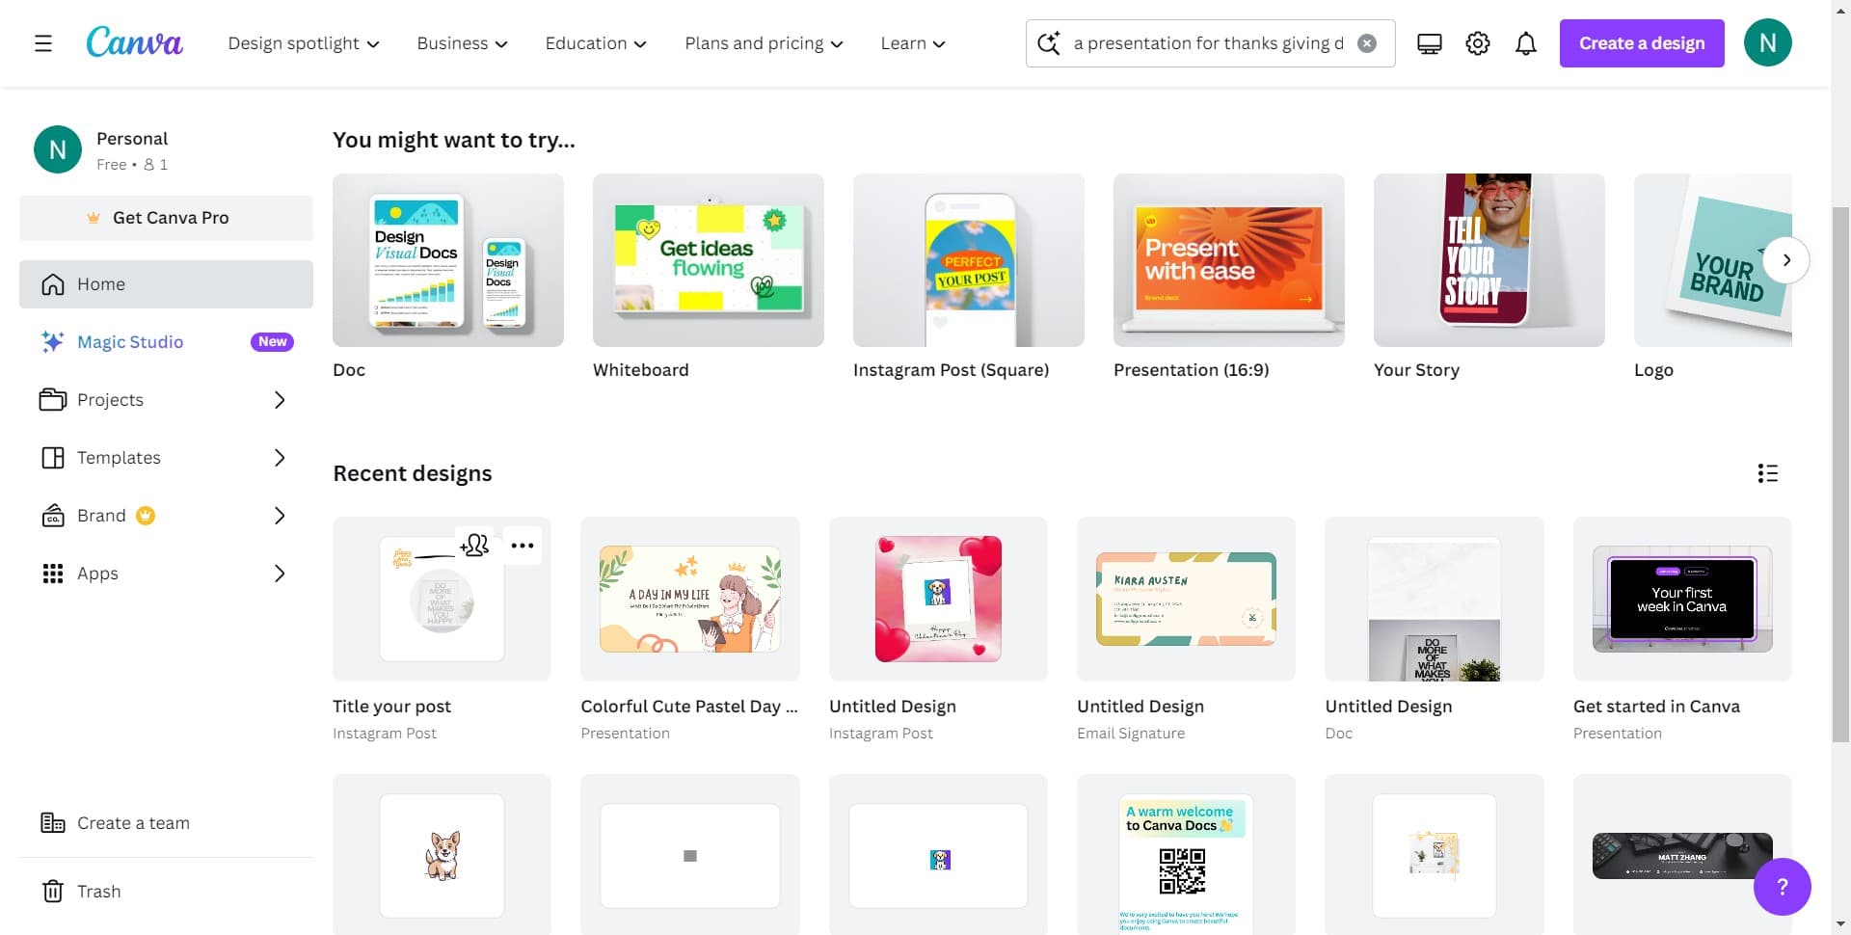This screenshot has width=1851, height=935.
Task: Click the three-dot options on Title your post
Action: [x=523, y=546]
